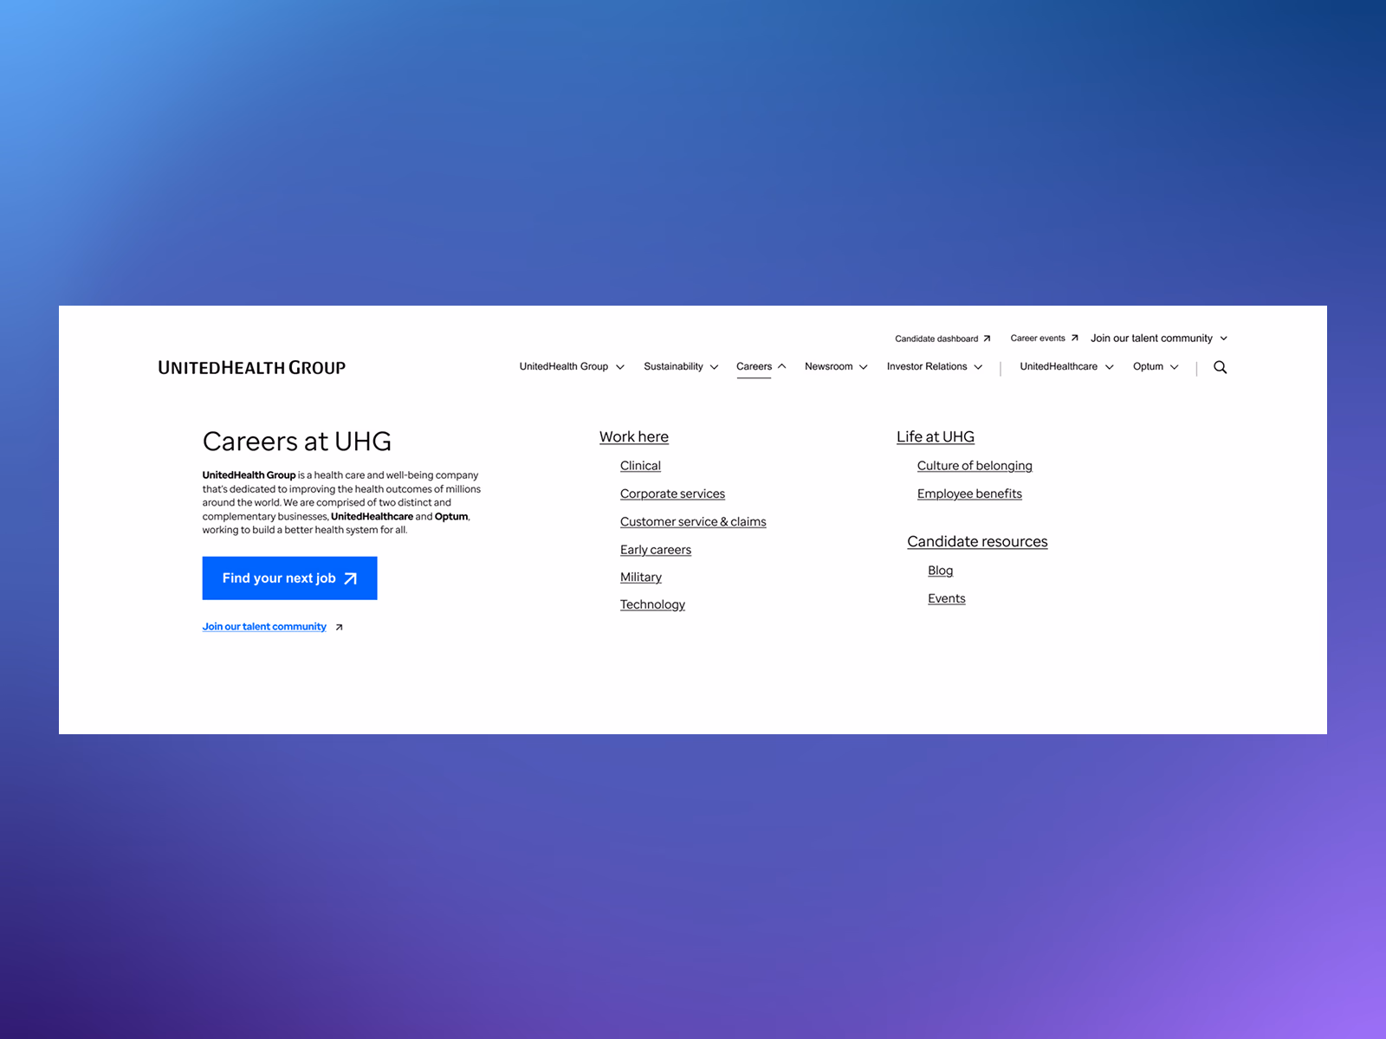The width and height of the screenshot is (1386, 1039).
Task: Open the Candidate dashboard link
Action: coord(936,339)
